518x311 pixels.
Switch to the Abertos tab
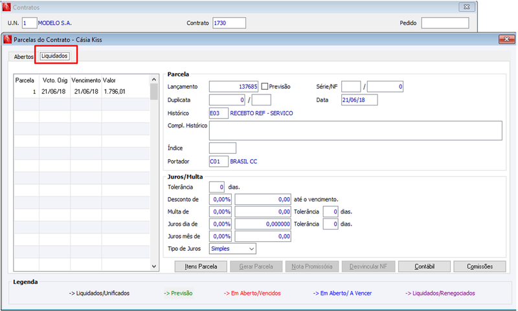23,57
